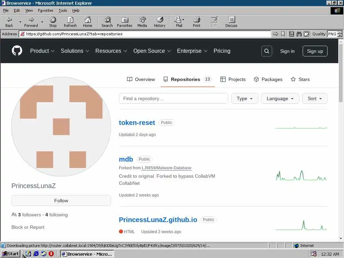Click the binoculars find icon

click(299, 34)
